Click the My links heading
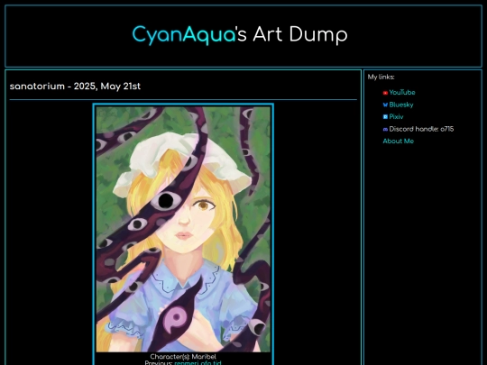 pos(381,77)
